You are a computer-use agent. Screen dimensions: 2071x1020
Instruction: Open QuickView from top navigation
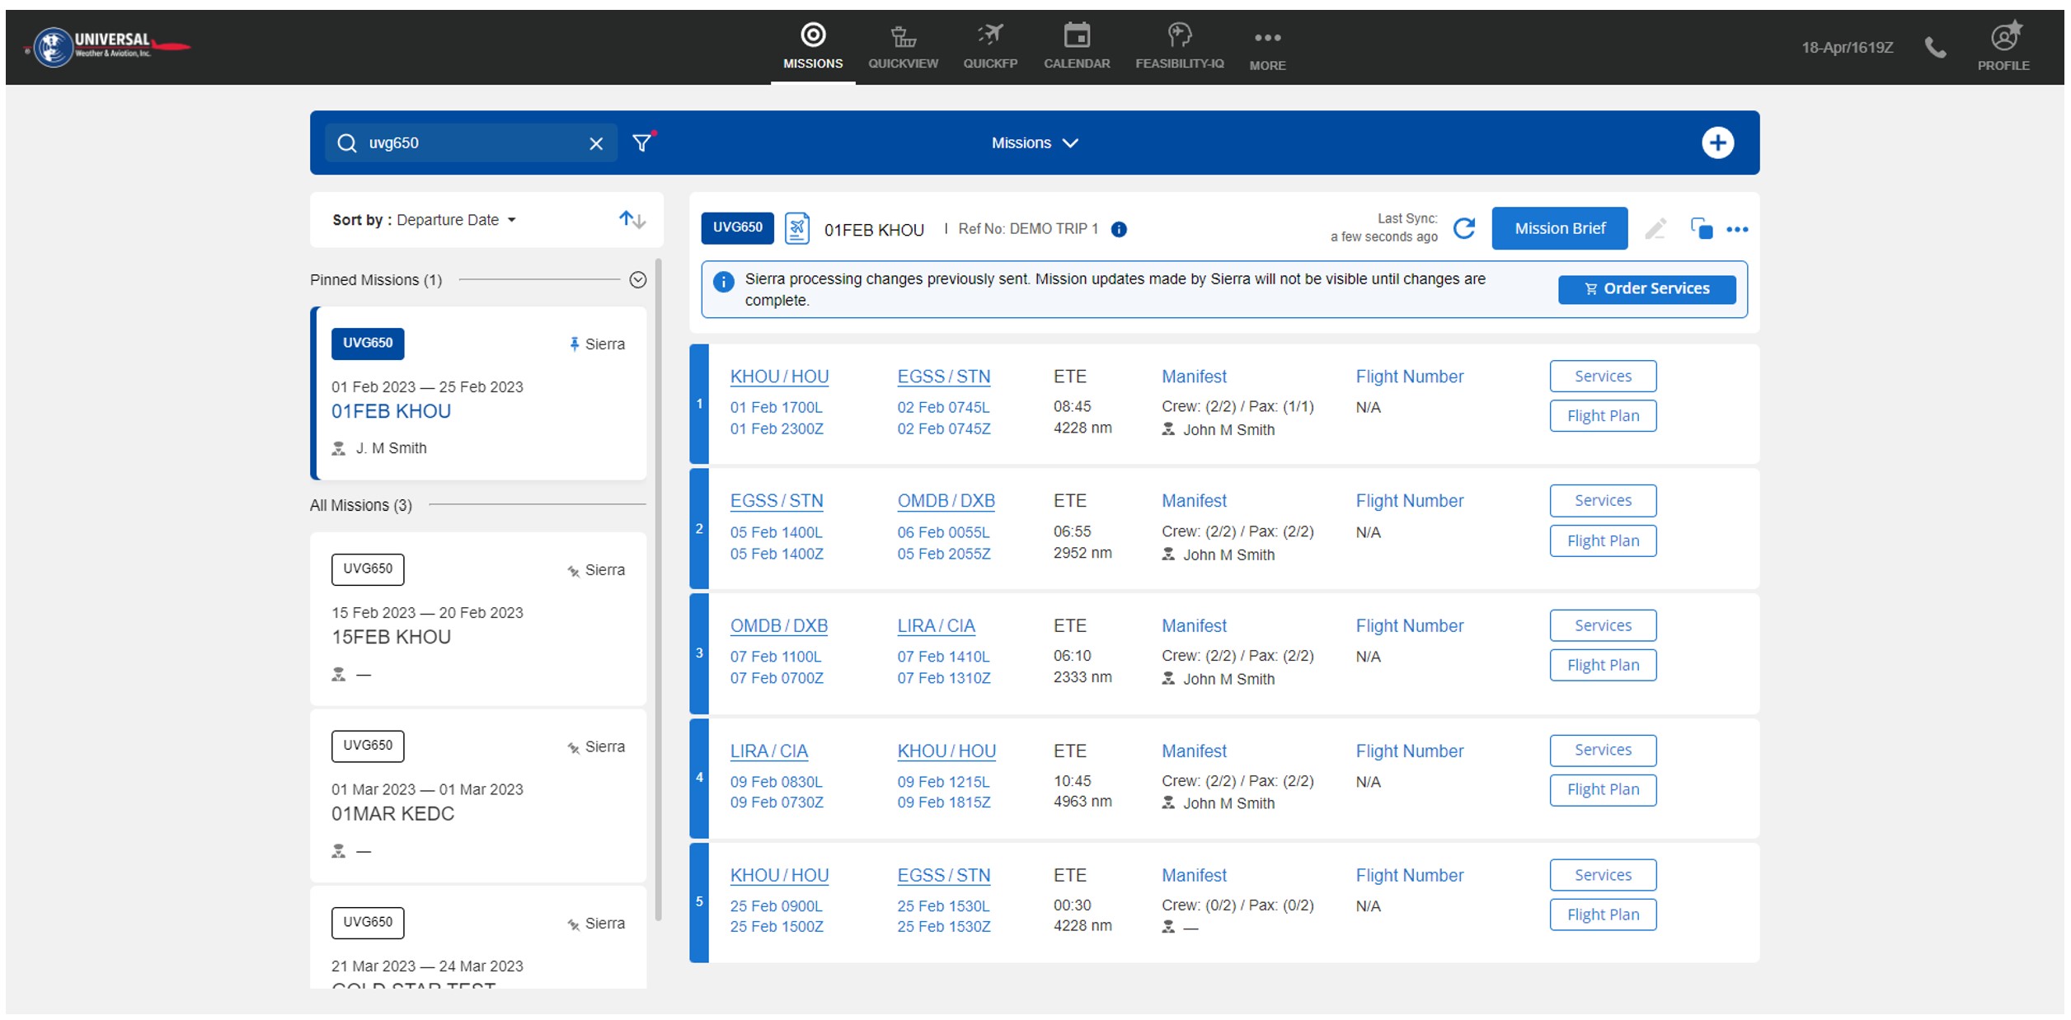coord(903,46)
